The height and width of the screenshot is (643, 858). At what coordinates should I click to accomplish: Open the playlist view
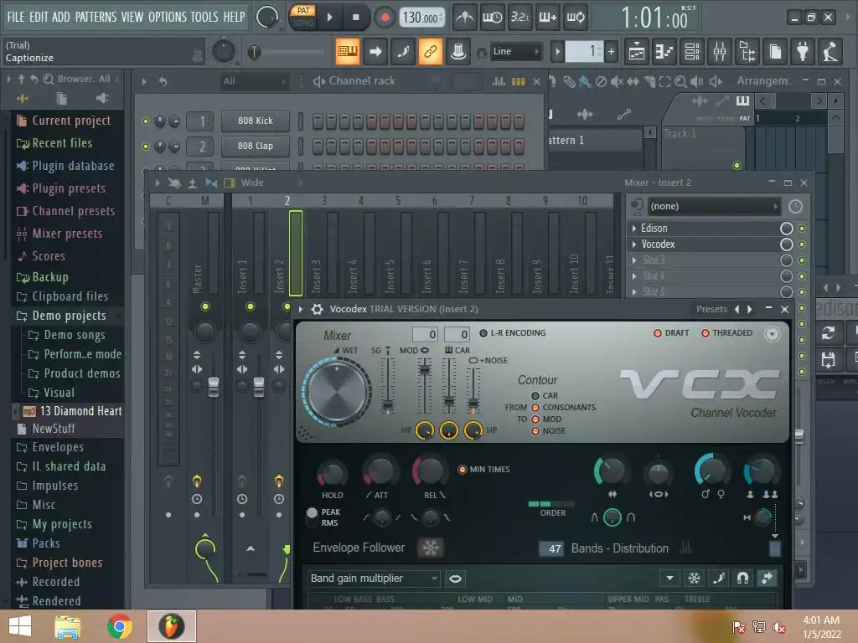(x=637, y=51)
